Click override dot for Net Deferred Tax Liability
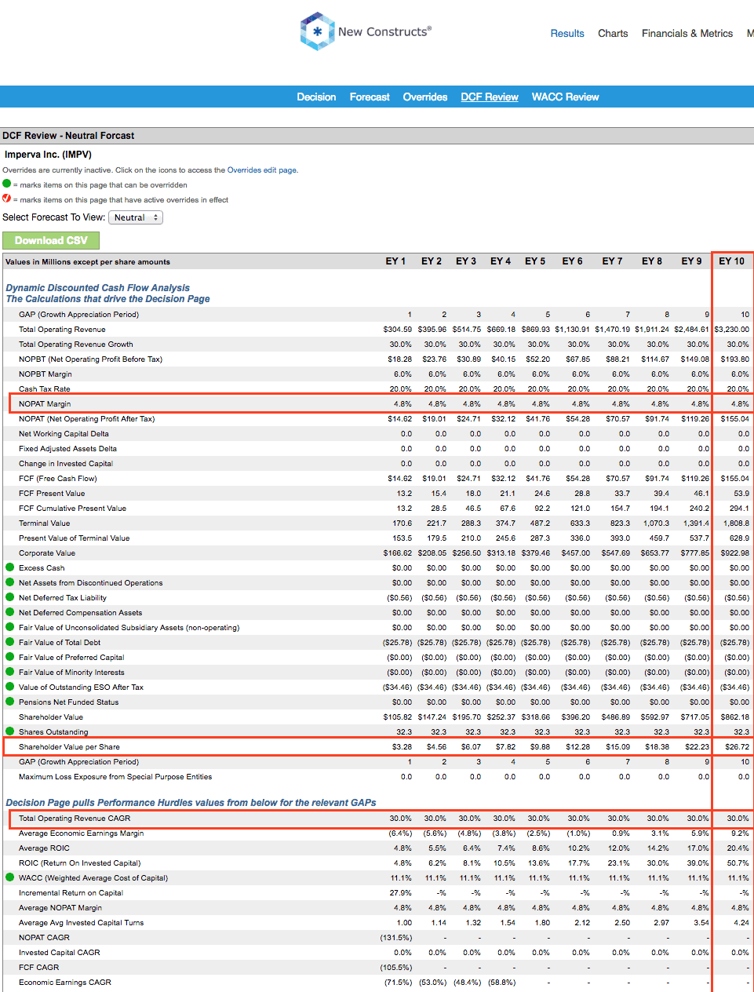Viewport: 754px width, 992px height. [x=10, y=596]
